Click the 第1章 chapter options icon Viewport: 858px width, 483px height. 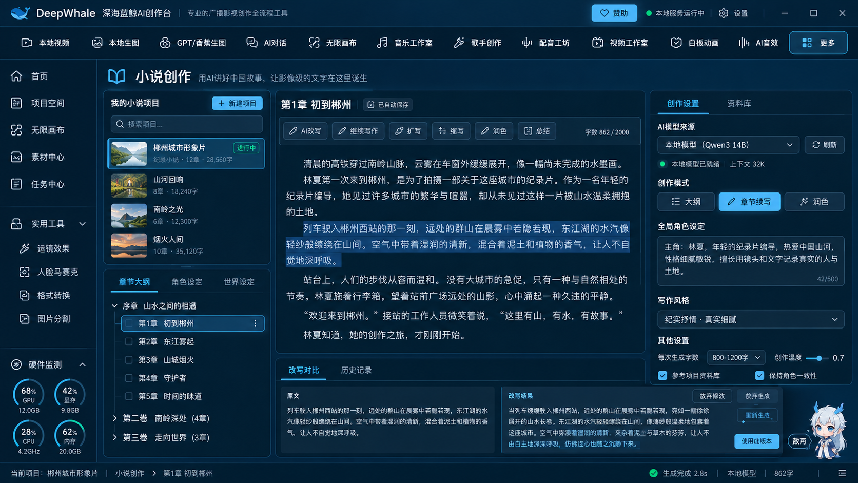tap(255, 323)
